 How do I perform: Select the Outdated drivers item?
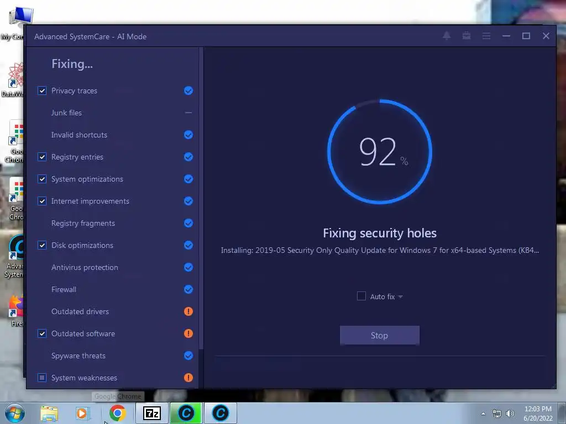point(80,311)
